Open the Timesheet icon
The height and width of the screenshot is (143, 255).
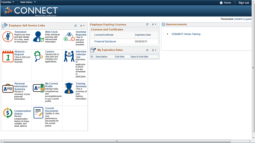click(x=8, y=37)
